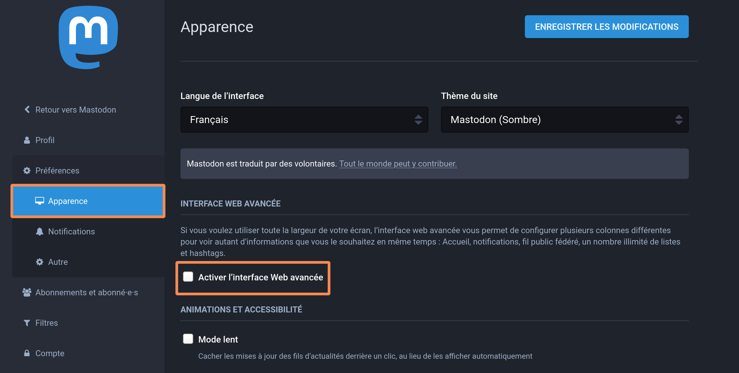Go to the Autre preferences section
The height and width of the screenshot is (373, 739).
58,262
